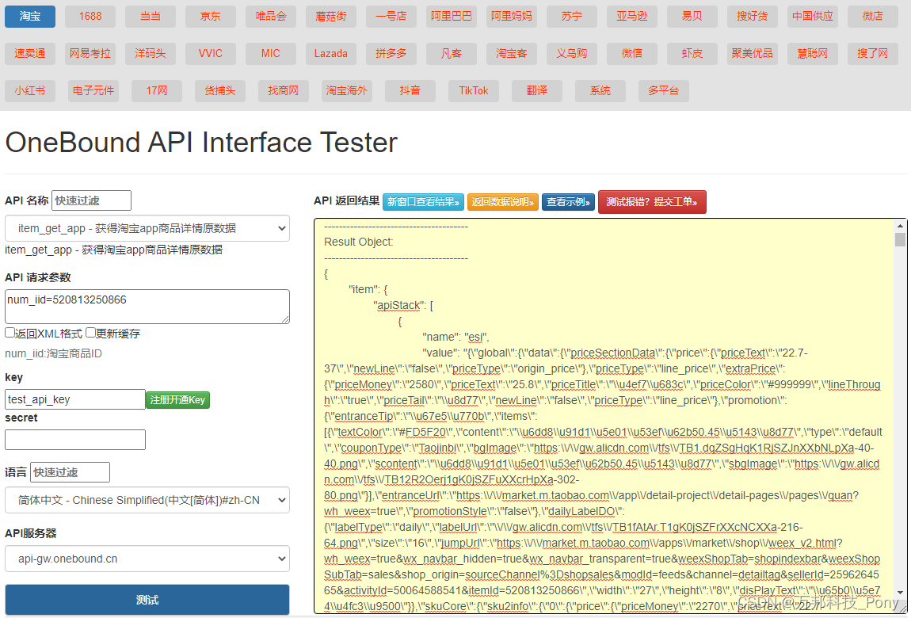911x618 pixels.
Task: Switch to the 微店 tab
Action: [873, 17]
